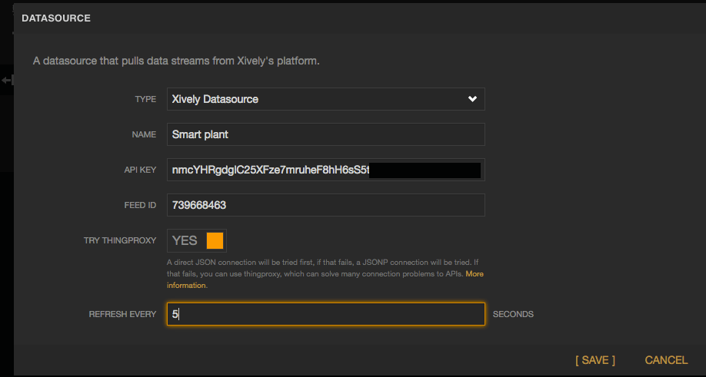Screen dimensions: 706x377
Task: Click the DATASOURCE dialog title
Action: 56,18
